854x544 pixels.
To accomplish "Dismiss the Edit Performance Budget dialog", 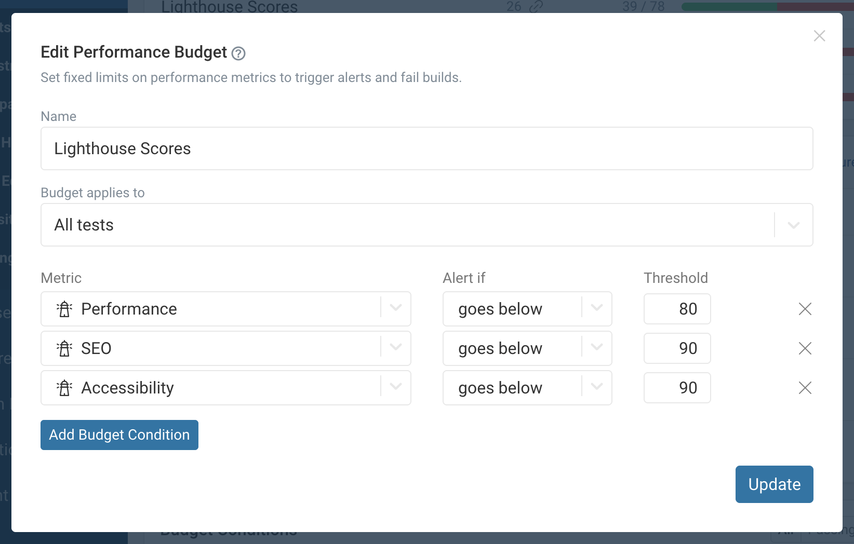I will (819, 36).
